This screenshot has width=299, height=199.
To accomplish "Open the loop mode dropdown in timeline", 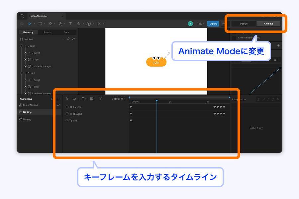I will [x=75, y=99].
